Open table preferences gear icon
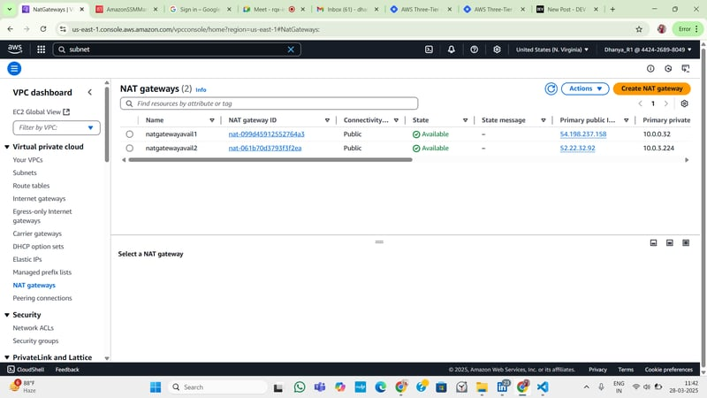The width and height of the screenshot is (707, 398). (684, 103)
